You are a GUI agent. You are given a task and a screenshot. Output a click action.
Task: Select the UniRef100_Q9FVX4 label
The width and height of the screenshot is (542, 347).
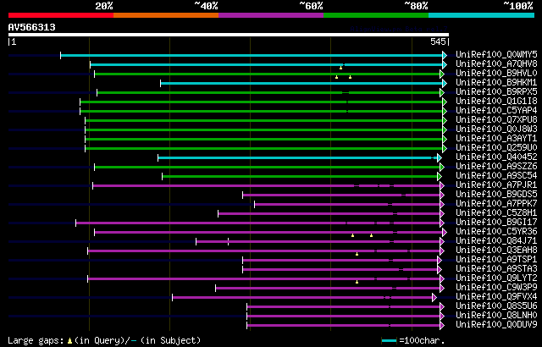tap(496, 297)
